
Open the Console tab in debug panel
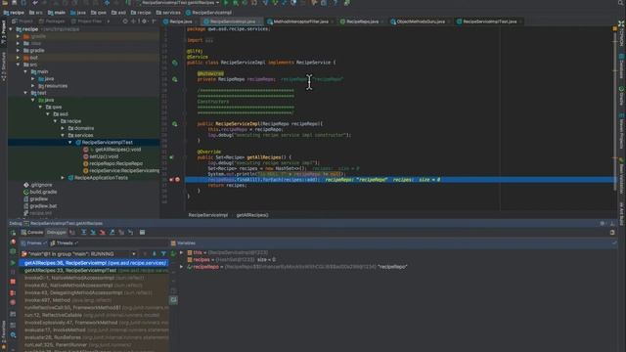[x=32, y=233]
